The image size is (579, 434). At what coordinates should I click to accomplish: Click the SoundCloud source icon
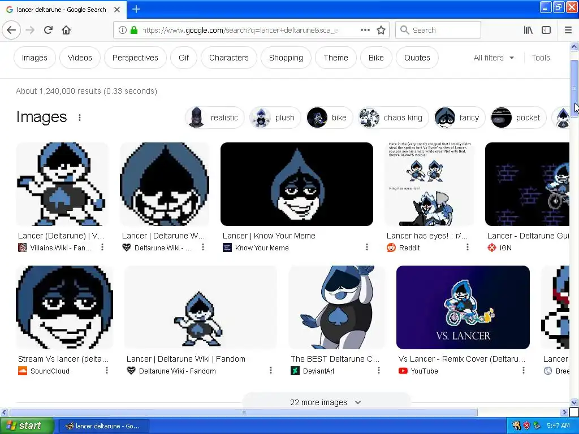23,371
